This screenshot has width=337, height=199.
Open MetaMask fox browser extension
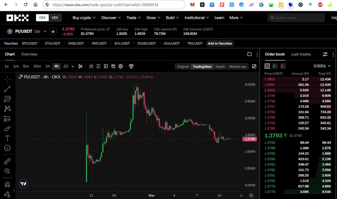click(x=192, y=5)
